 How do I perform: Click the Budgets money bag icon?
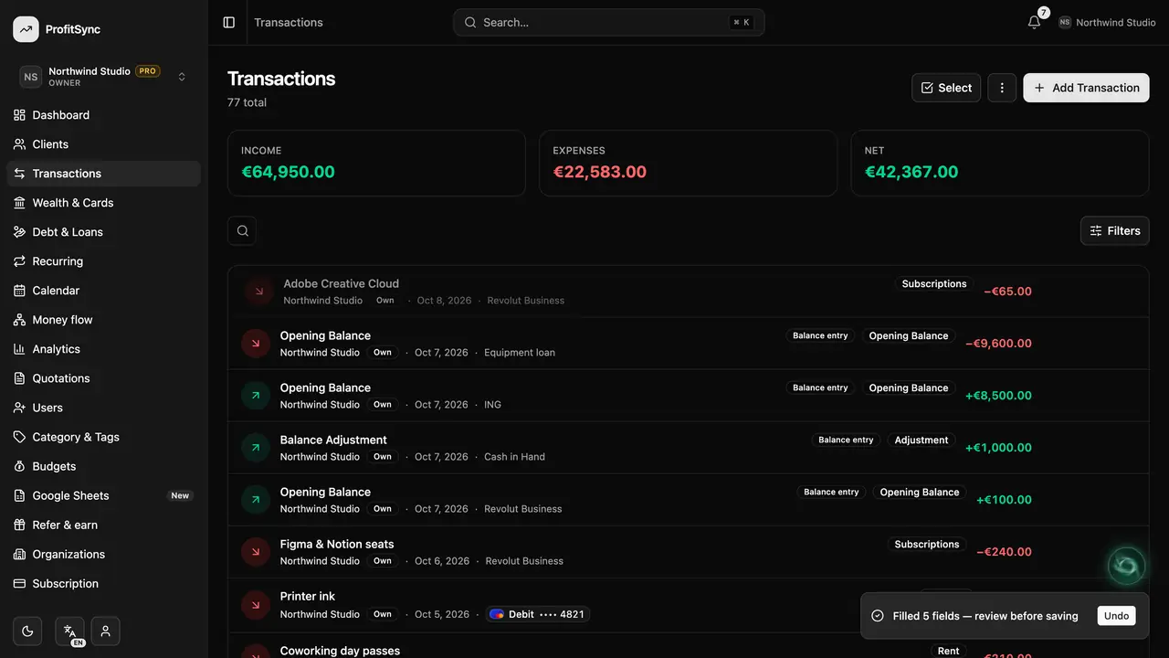19,466
